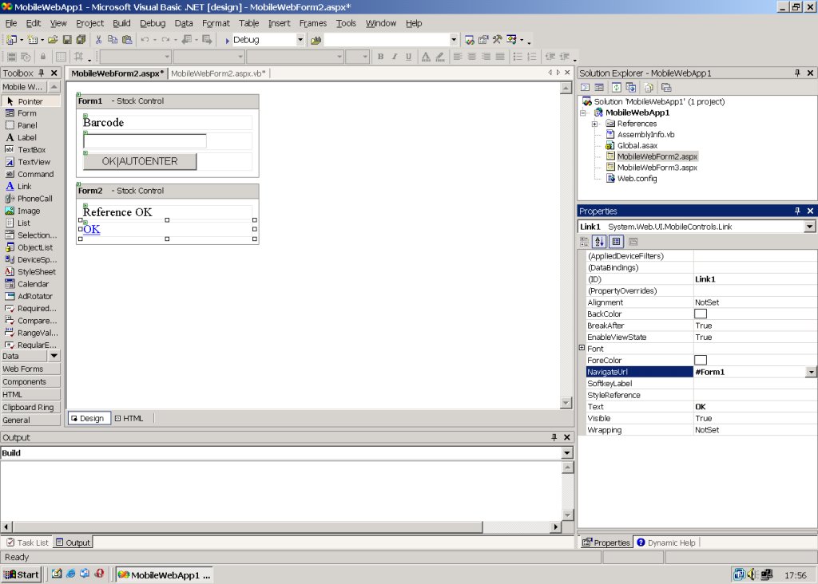Select the Calendar control in Toolbox
818x584 pixels.
click(x=30, y=284)
